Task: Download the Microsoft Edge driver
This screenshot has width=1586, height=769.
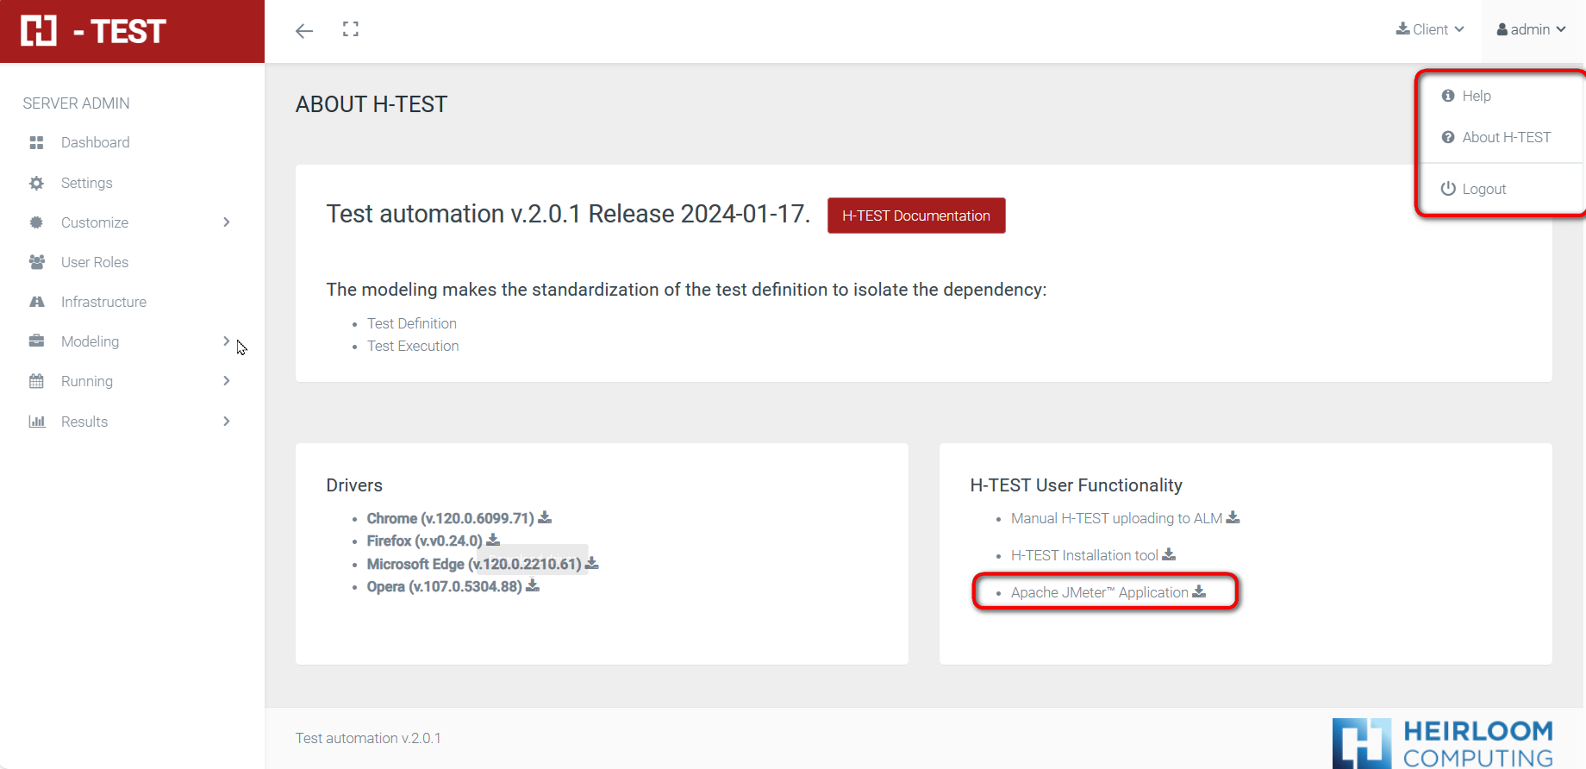Action: (591, 564)
